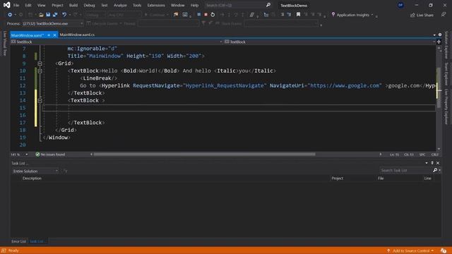Open the Test menu
Image resolution: width=452 pixels, height=254 pixels.
pyautogui.click(x=105, y=5)
